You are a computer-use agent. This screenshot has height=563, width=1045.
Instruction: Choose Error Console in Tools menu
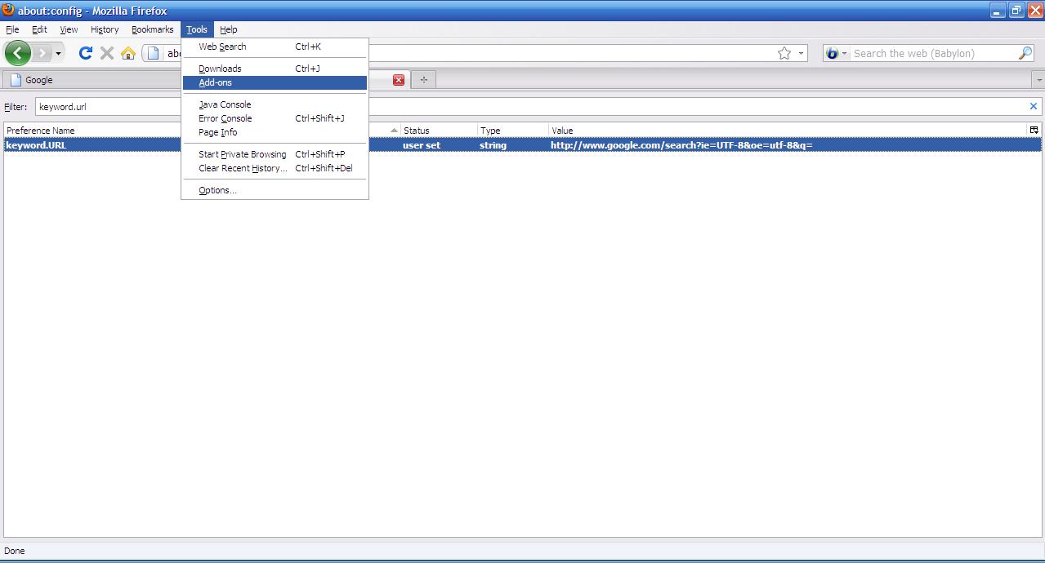[225, 118]
